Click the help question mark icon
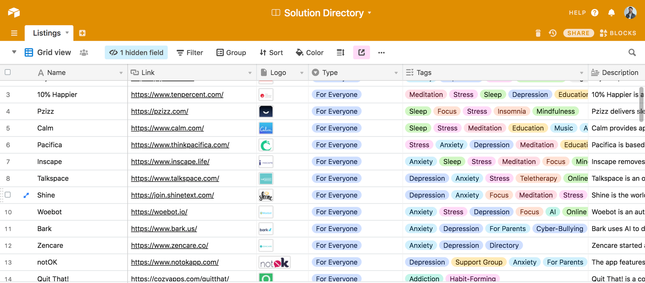 point(595,13)
